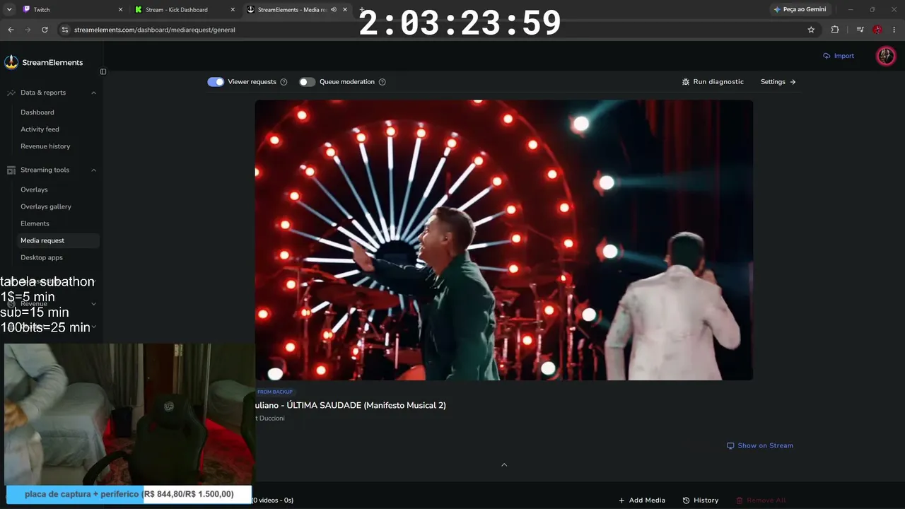905x509 pixels.
Task: Open the user profile avatar
Action: (x=886, y=56)
